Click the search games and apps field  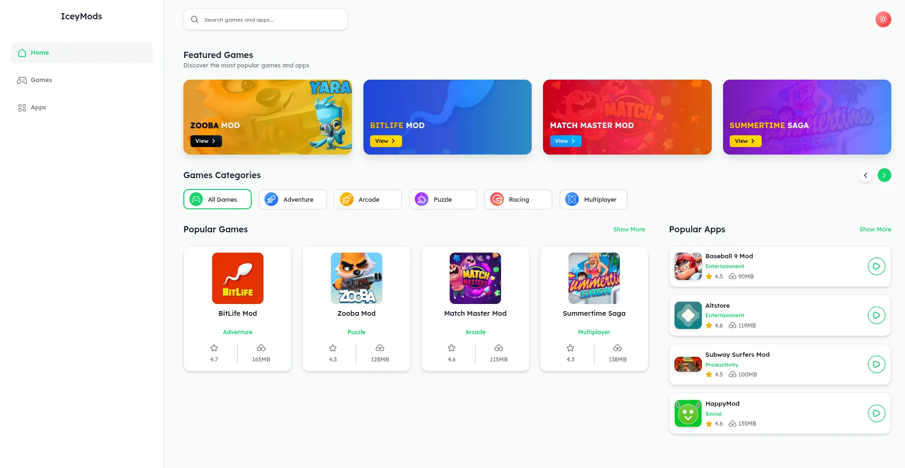coord(265,19)
